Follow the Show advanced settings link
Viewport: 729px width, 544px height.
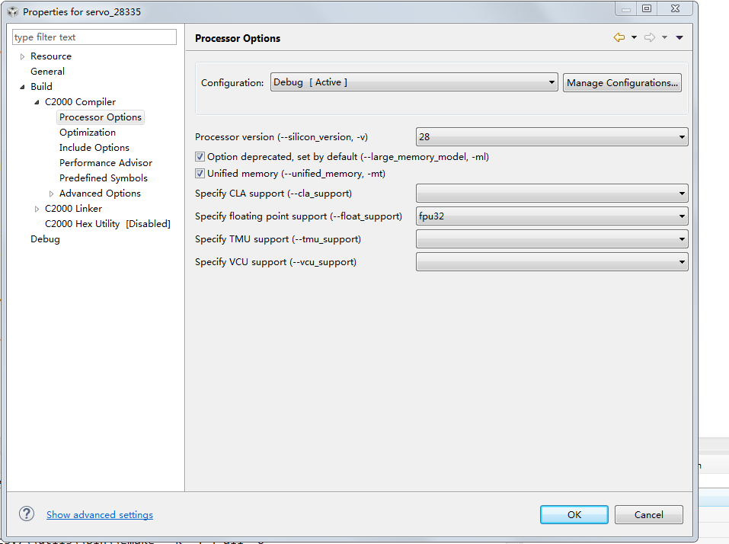(x=99, y=514)
